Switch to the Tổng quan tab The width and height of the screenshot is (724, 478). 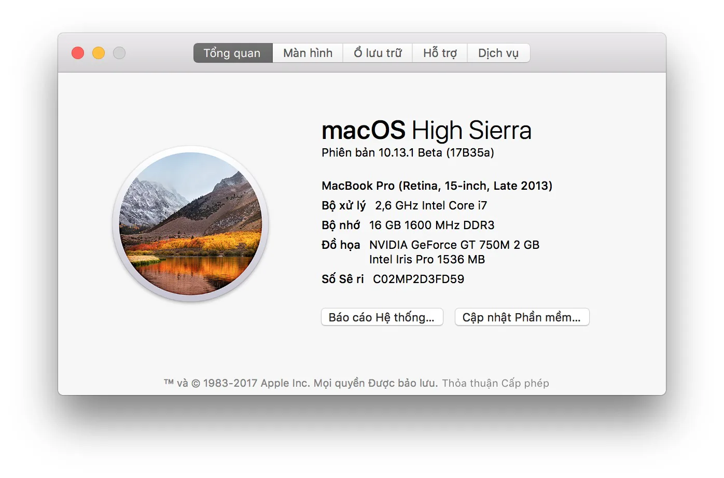pyautogui.click(x=232, y=53)
